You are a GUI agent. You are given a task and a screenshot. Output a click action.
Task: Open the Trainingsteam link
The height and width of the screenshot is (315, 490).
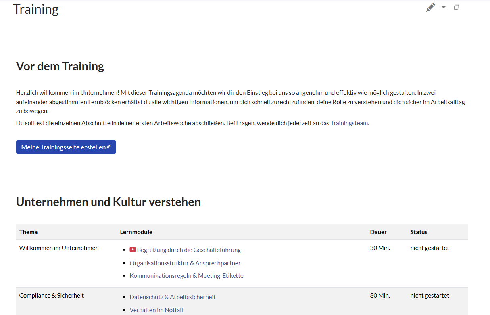[x=349, y=123]
